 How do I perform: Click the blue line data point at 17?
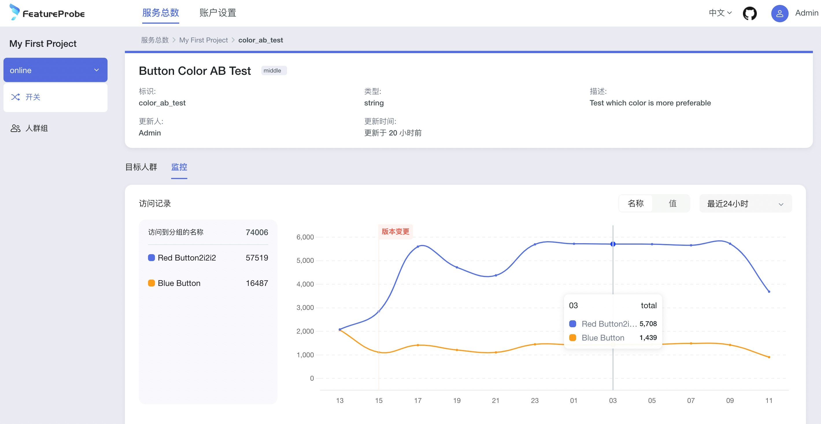pyautogui.click(x=418, y=247)
